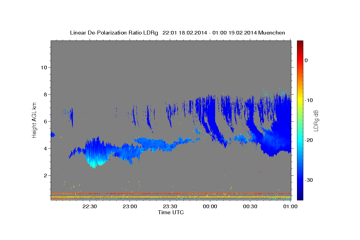
Task: Click the height tick label 4
Action: pyautogui.click(x=45, y=148)
